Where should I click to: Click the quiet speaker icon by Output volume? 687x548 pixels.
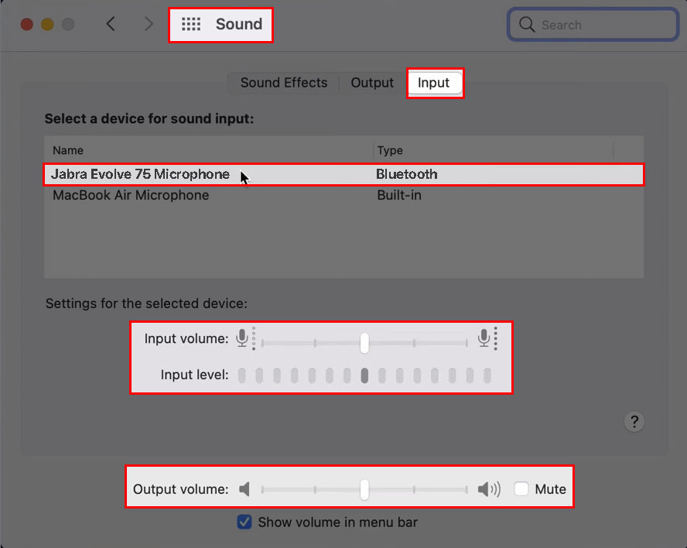(x=244, y=489)
